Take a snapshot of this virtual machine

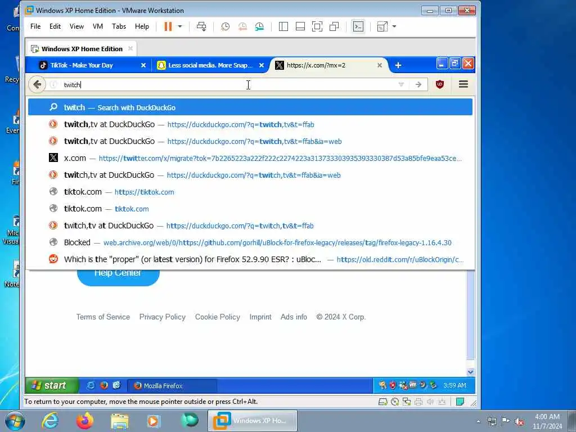click(225, 26)
